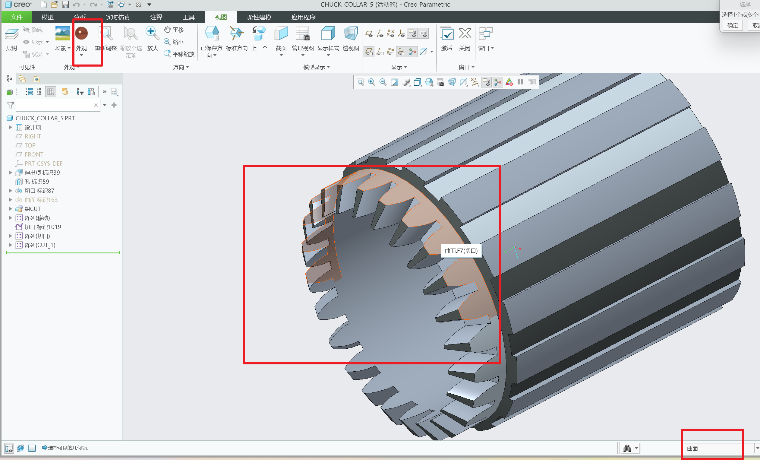Expand the 阵列(移动) pattern node
Screen dimensions: 760x460
10,218
